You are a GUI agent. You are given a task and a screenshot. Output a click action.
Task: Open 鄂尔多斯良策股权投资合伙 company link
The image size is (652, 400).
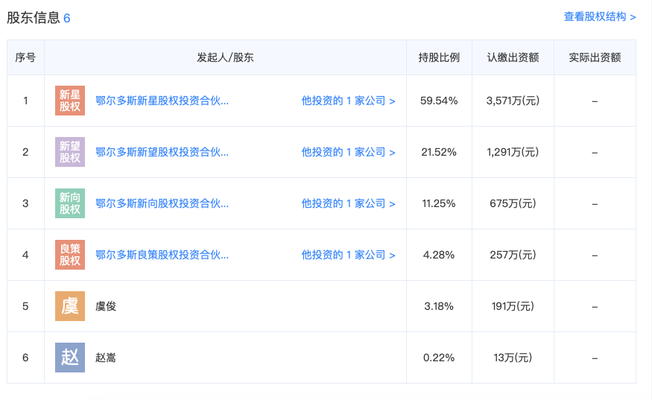(162, 255)
